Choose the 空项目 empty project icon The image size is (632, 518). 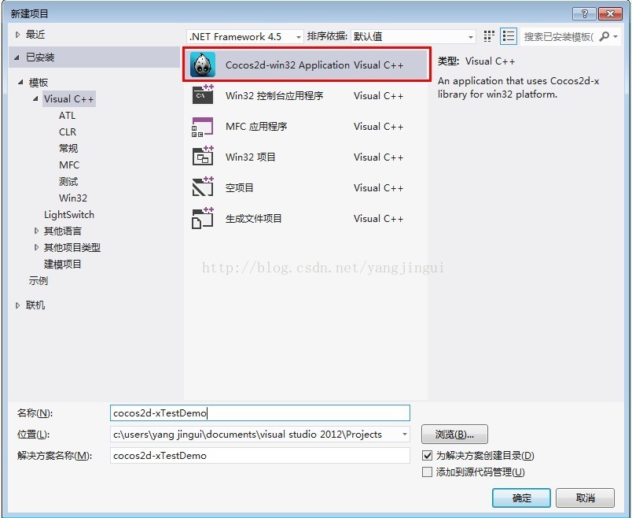pos(203,187)
